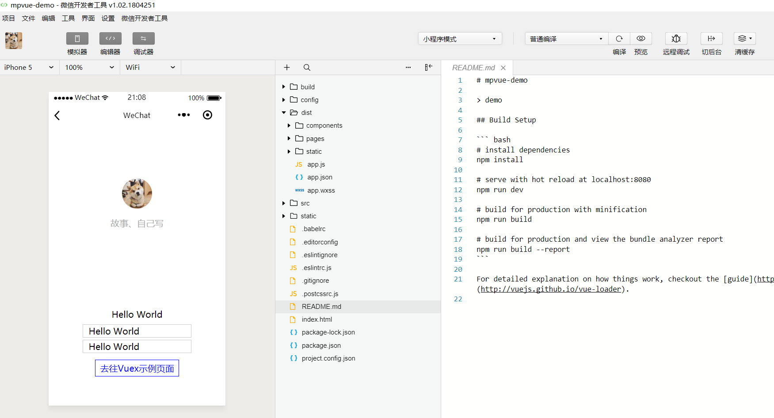Collapse the file tree panel icon
This screenshot has height=418, width=774.
pyautogui.click(x=428, y=67)
